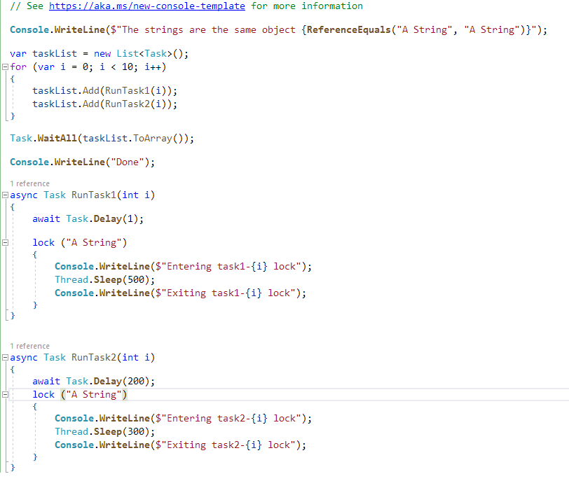Viewport: 569px width, 481px height.
Task: Click Thread.Sleep(300) line
Action: (105, 432)
